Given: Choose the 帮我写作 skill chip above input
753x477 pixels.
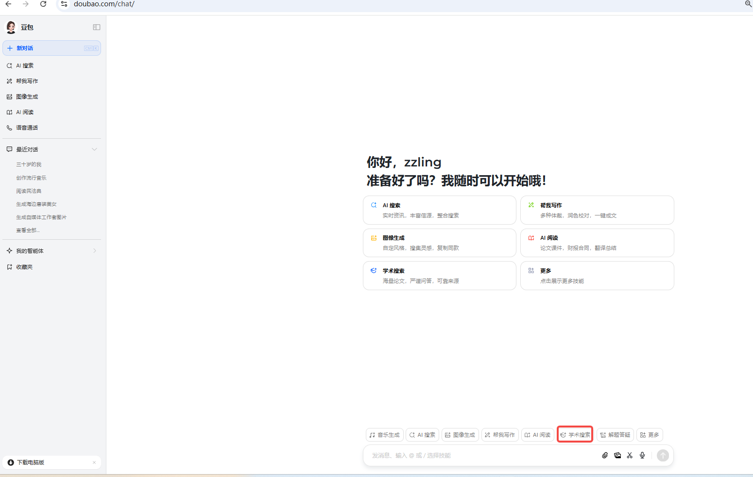Looking at the screenshot, I should pyautogui.click(x=500, y=435).
